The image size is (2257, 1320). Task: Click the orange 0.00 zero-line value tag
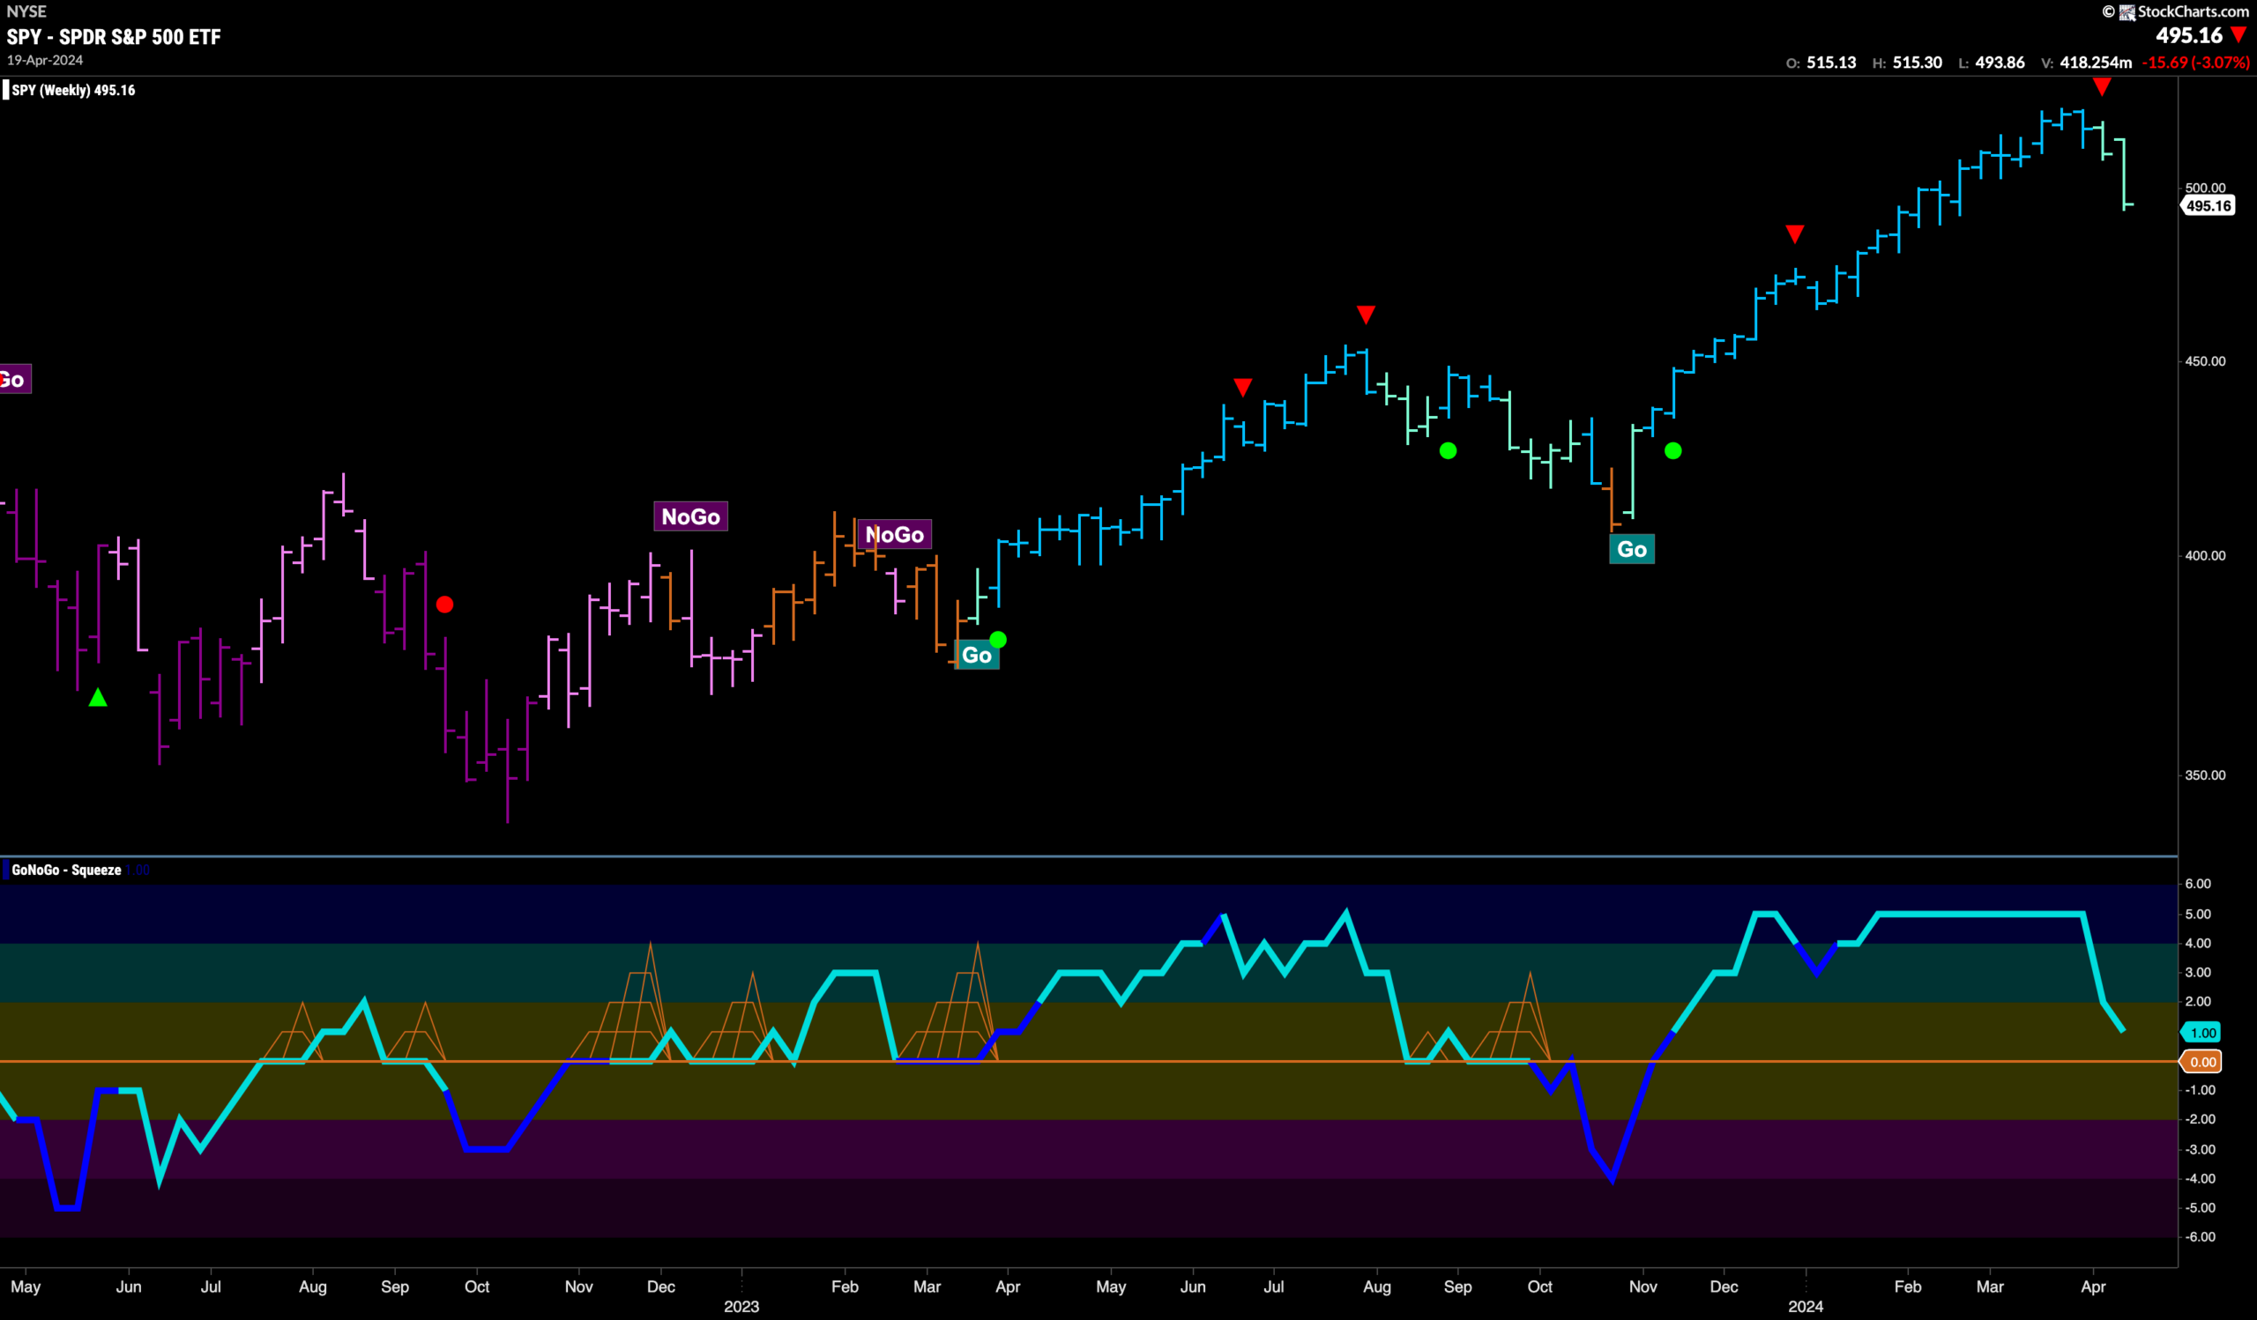click(x=2201, y=1063)
